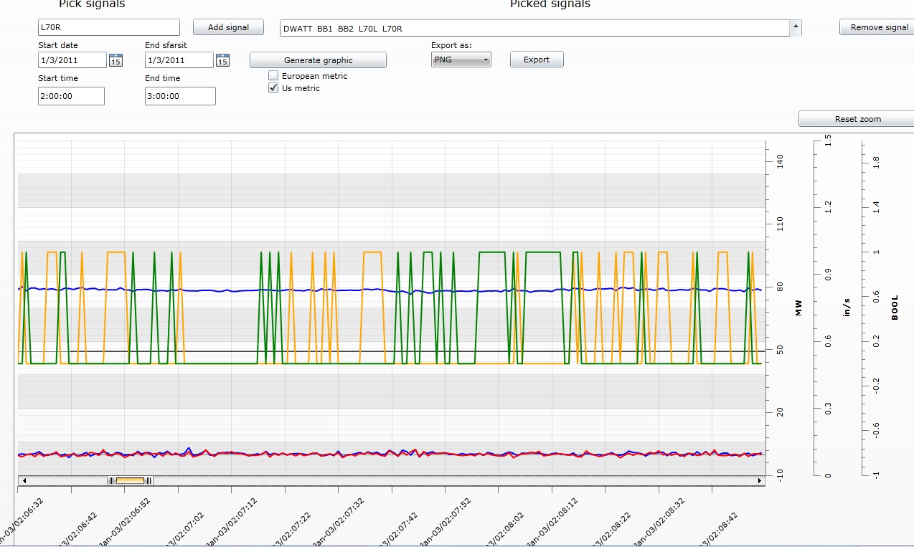914x547 pixels.
Task: Enable the European metric checkbox
Action: coord(273,75)
